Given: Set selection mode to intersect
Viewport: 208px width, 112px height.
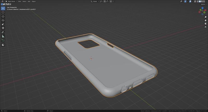Looking at the screenshot, I should (10, 4).
